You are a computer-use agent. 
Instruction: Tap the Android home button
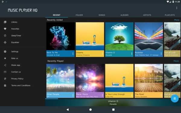coord(91,110)
